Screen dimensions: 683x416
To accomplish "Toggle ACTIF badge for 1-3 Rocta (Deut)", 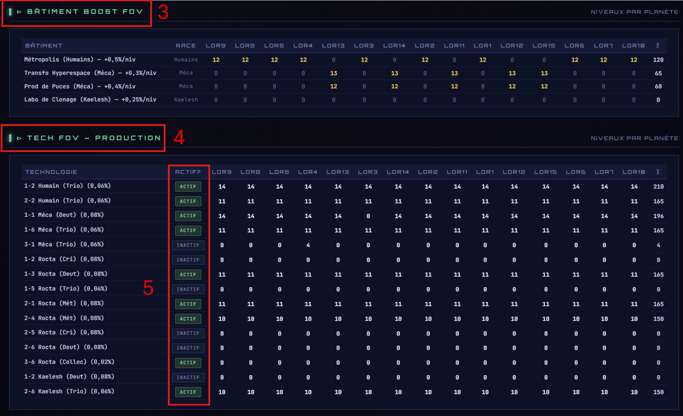I will pos(188,274).
